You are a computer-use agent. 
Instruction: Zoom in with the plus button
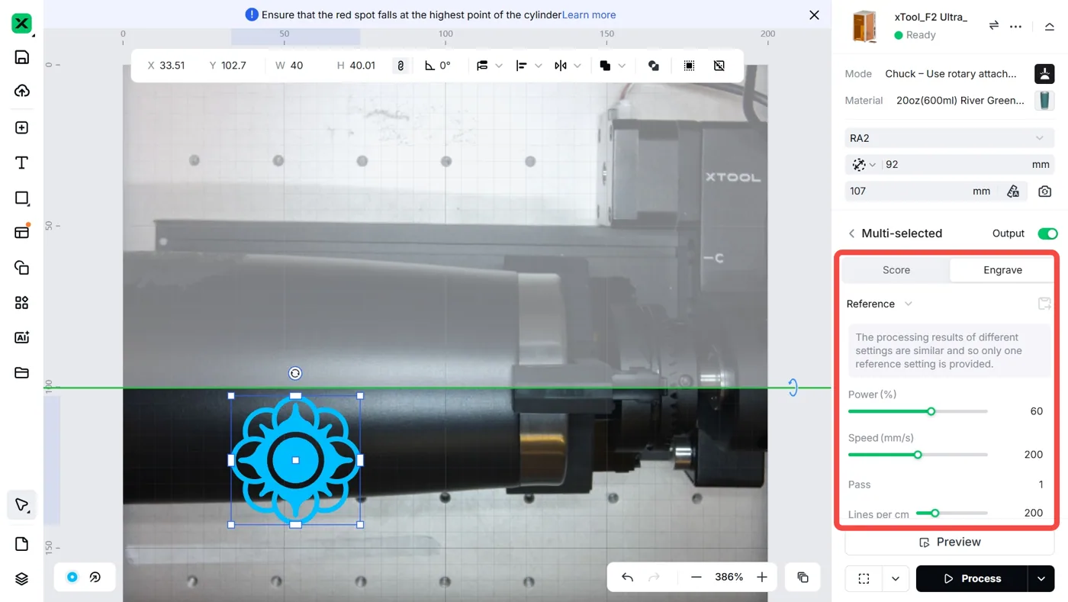(x=761, y=577)
